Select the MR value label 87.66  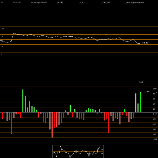147,92
